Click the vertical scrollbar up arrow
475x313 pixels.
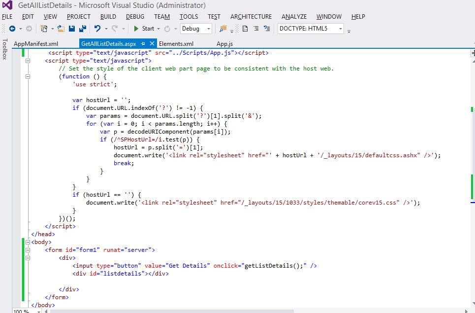coord(473,61)
